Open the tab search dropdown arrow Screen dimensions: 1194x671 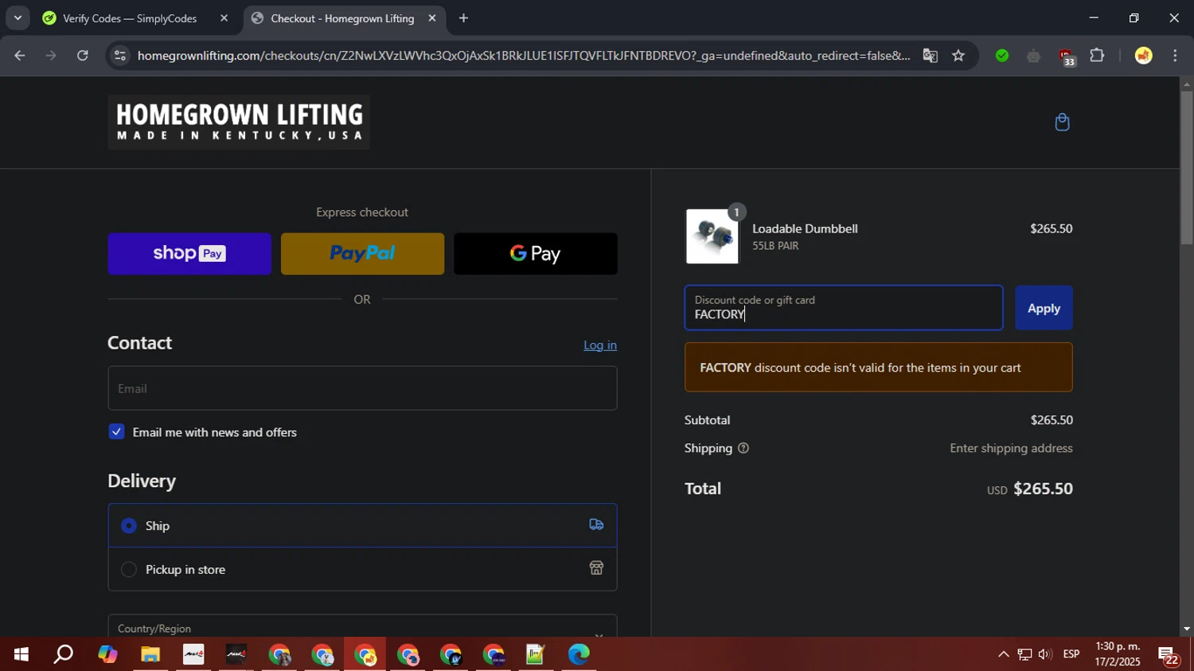[x=18, y=18]
